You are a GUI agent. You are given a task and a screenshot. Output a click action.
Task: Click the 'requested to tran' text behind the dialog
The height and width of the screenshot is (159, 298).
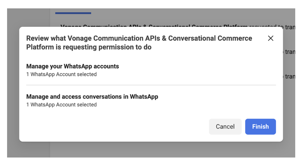click(272, 26)
